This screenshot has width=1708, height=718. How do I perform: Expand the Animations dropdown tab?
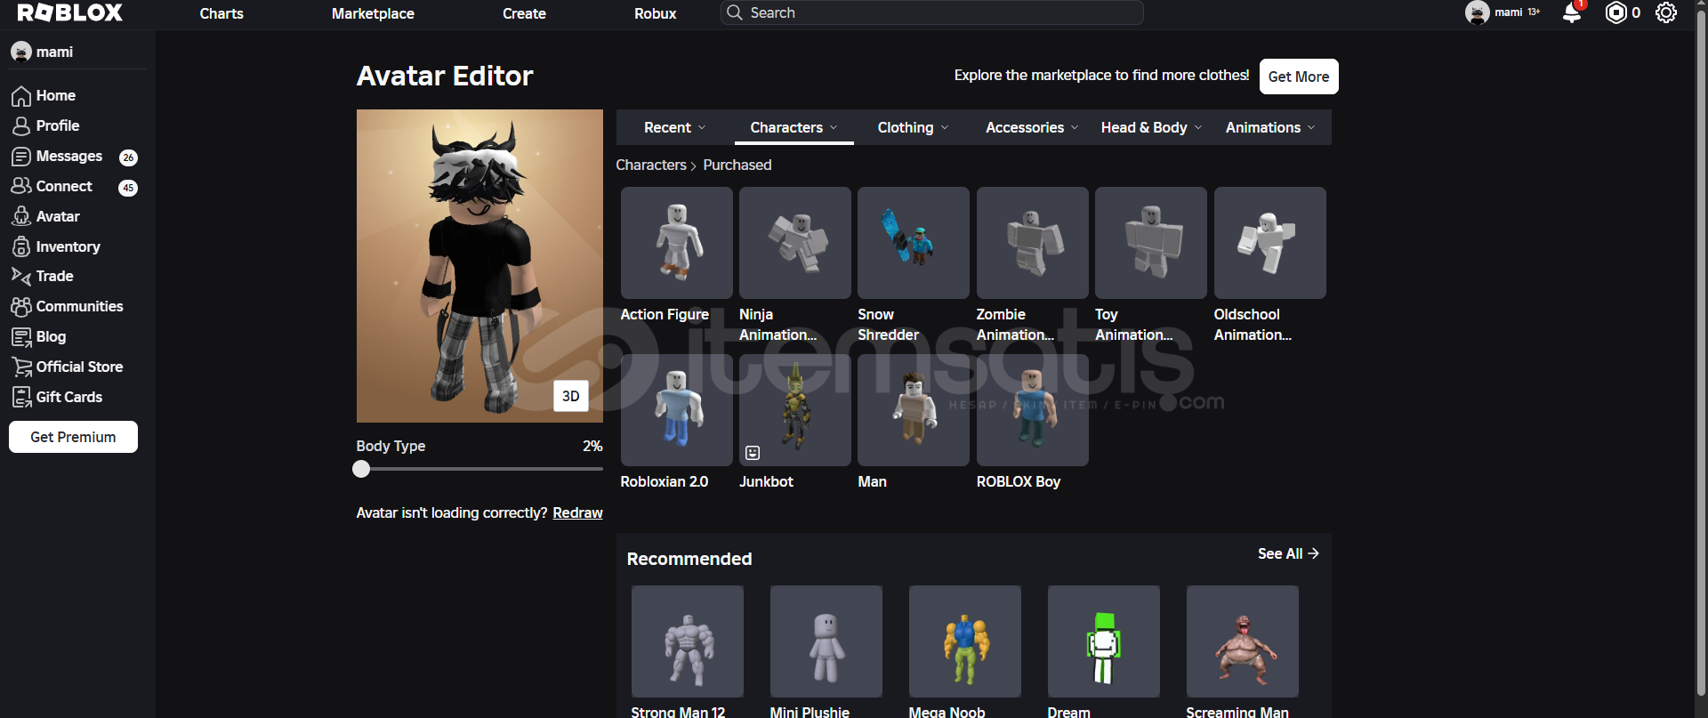pyautogui.click(x=1270, y=127)
